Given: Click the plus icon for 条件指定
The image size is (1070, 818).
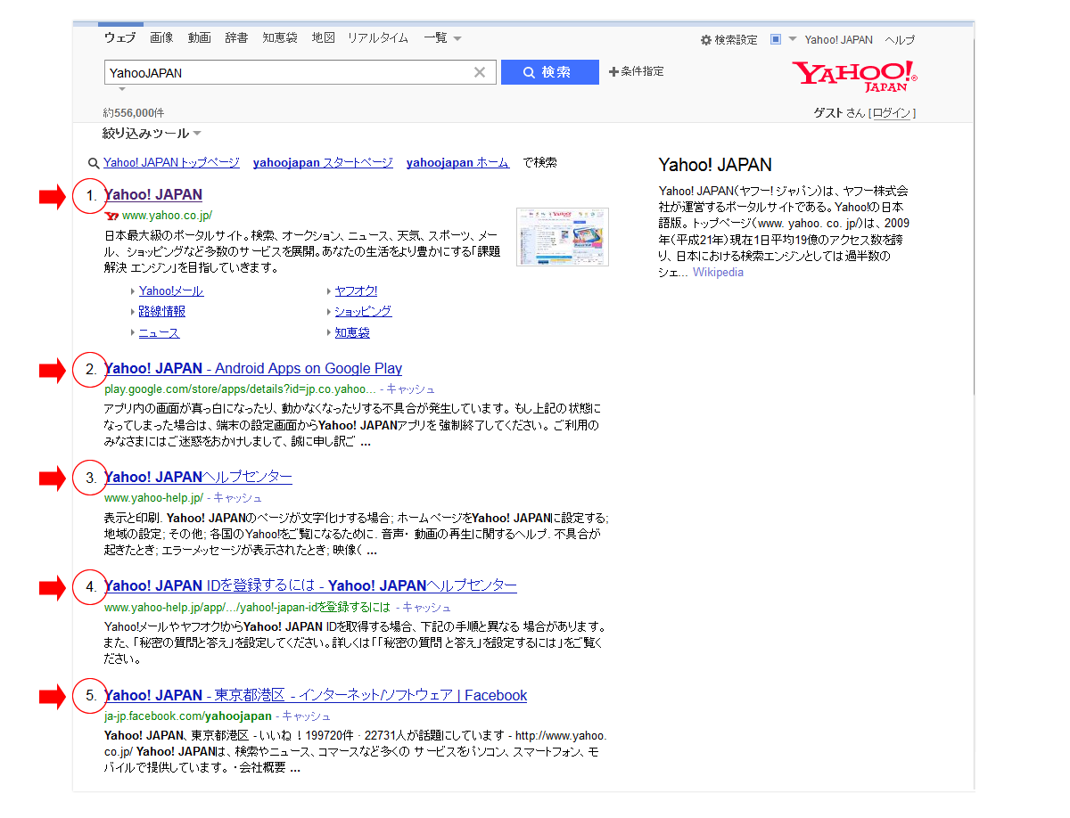Looking at the screenshot, I should pos(613,72).
